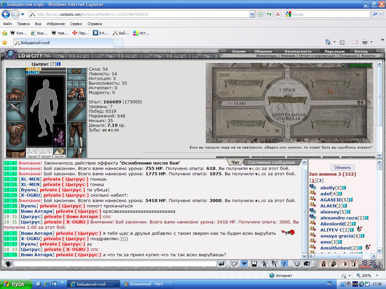Open the Google search options dropdown

pyautogui.click(x=381, y=14)
